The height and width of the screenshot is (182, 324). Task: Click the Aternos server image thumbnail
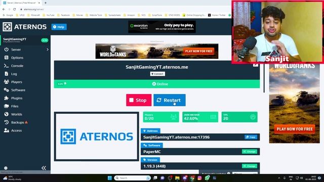tap(97, 136)
